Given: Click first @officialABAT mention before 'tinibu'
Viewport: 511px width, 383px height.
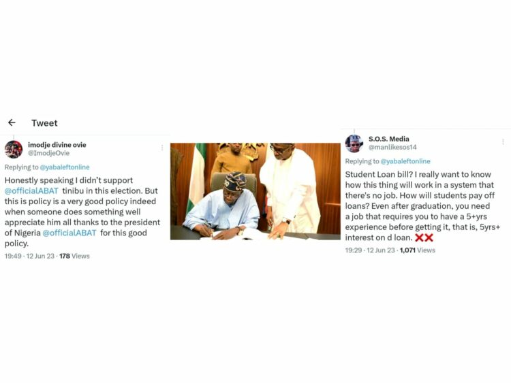Looking at the screenshot, I should (31, 190).
